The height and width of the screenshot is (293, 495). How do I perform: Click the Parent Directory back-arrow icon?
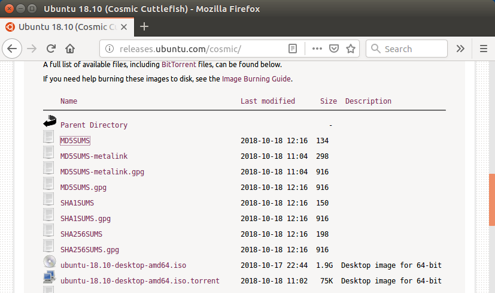click(x=50, y=122)
